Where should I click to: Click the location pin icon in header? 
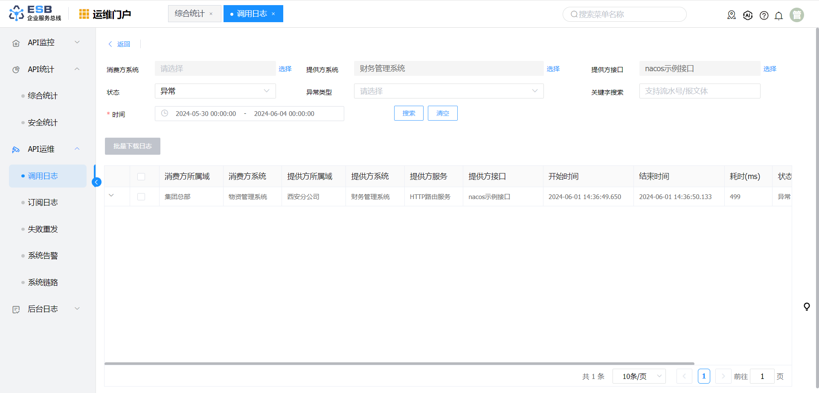[732, 15]
